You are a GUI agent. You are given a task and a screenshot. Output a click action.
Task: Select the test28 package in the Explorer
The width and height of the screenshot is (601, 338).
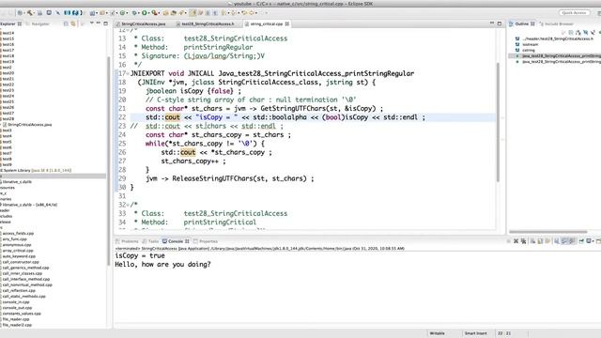pyautogui.click(x=8, y=119)
